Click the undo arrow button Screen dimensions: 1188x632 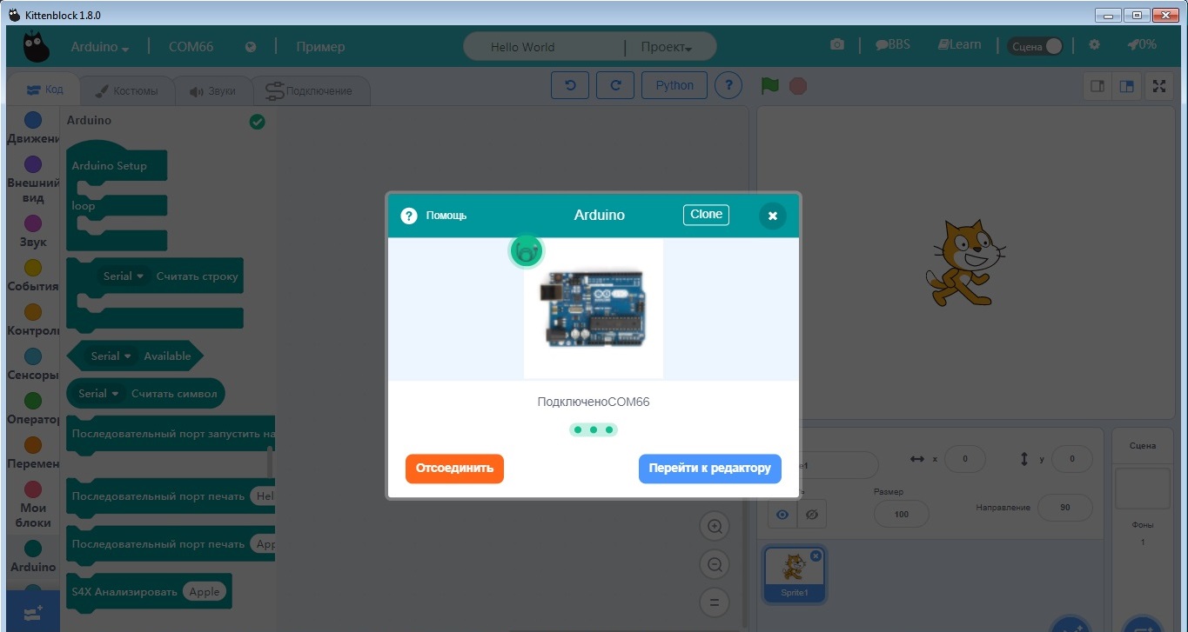(x=570, y=85)
